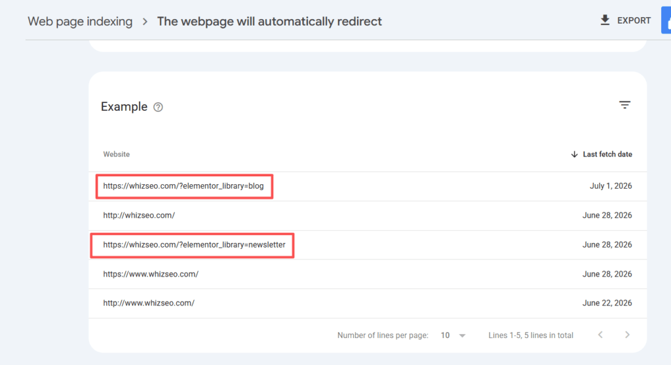The image size is (671, 365).
Task: Click 'Number of lines per page' label
Action: tap(383, 336)
